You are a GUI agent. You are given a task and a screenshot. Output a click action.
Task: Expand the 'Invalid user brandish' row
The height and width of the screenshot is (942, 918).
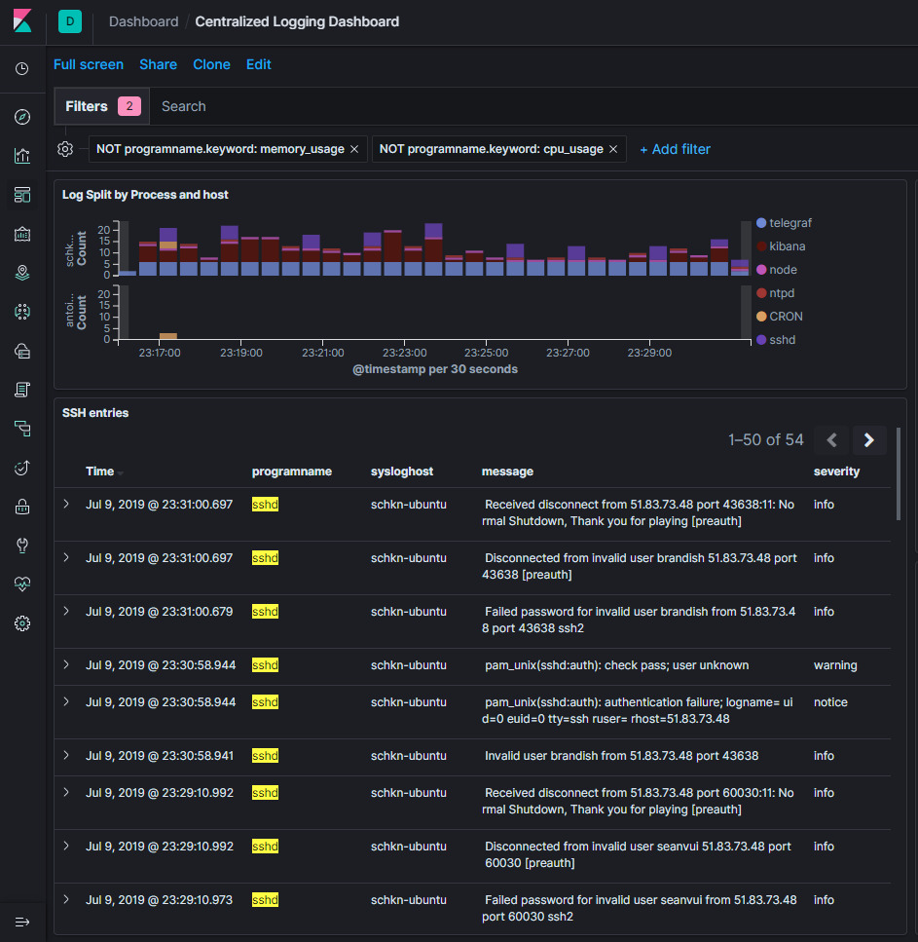point(66,755)
